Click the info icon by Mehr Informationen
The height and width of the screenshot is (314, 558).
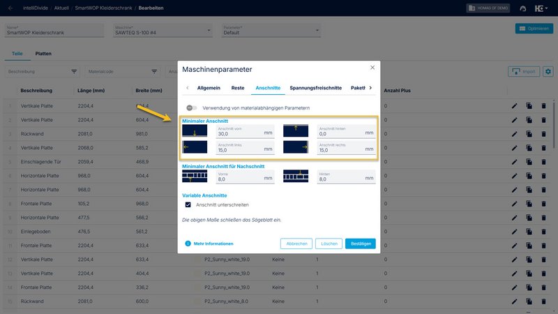click(188, 244)
